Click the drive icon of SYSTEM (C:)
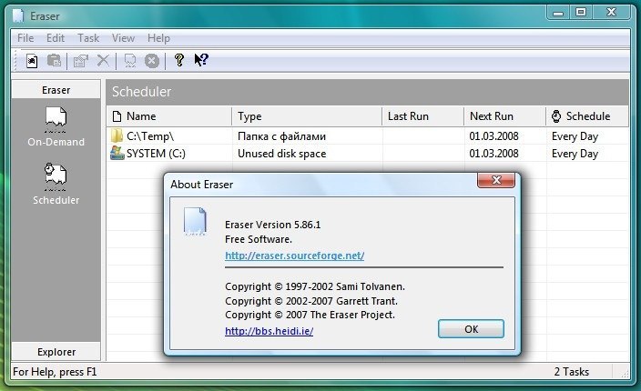 tap(117, 153)
